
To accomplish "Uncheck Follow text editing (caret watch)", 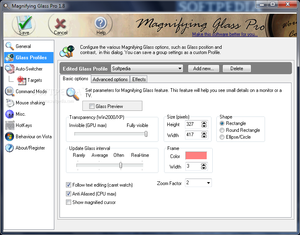I will (68, 185).
